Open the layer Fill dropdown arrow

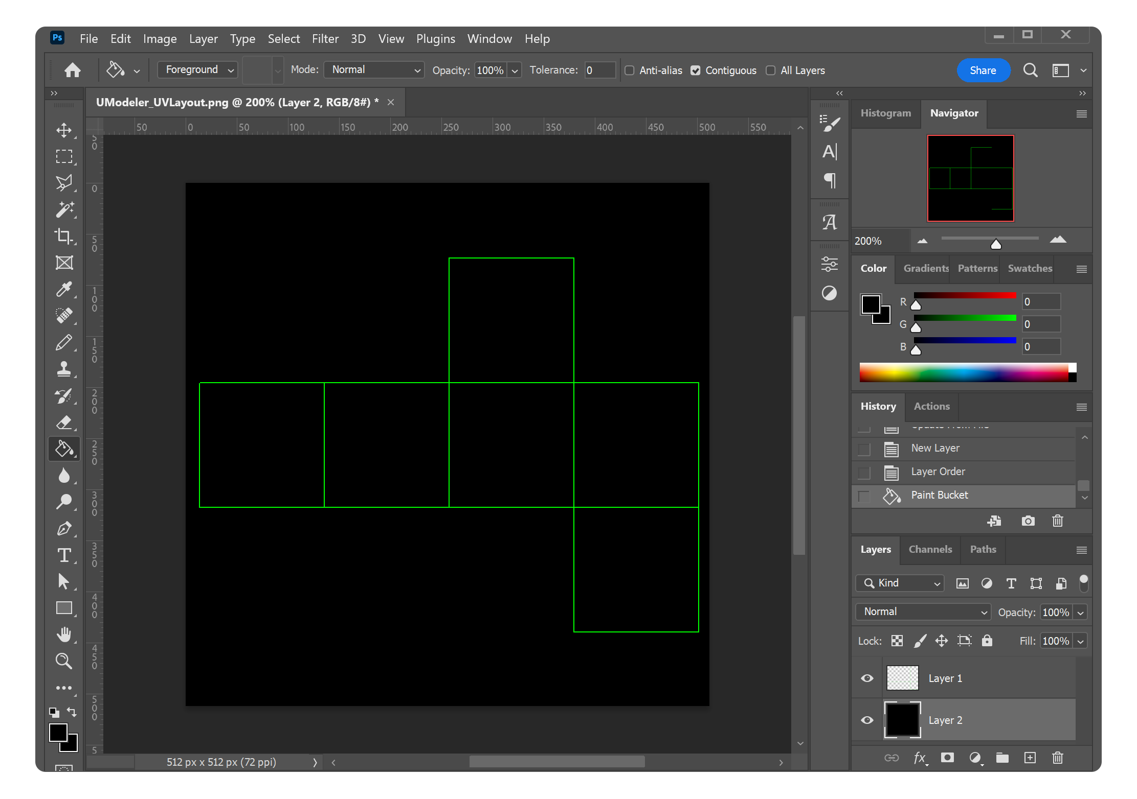click(1081, 641)
